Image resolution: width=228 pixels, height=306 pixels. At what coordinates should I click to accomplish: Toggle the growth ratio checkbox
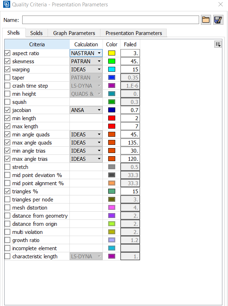tap(7, 240)
